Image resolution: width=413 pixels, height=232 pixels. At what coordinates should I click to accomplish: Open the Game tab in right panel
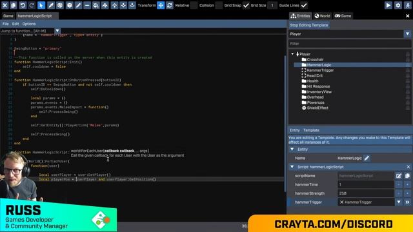pos(343,15)
